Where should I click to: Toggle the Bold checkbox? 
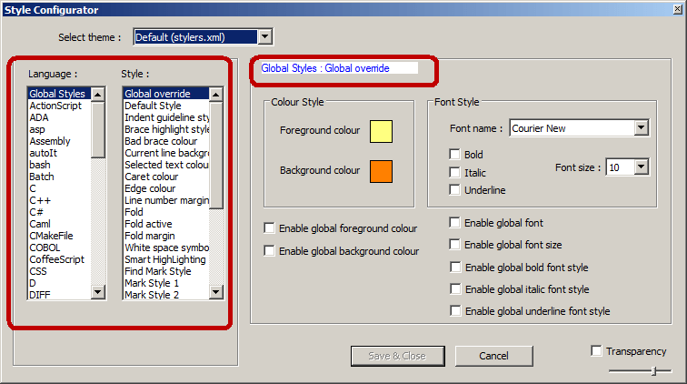click(x=454, y=154)
